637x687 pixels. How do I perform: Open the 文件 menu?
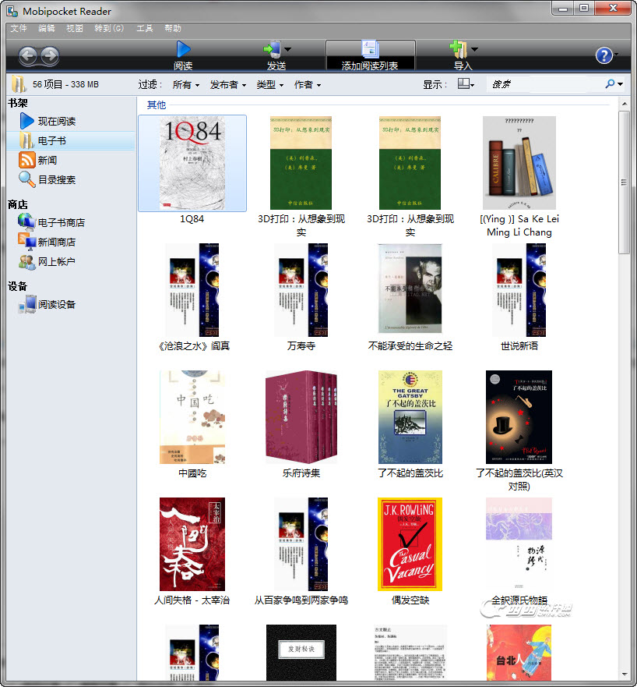pos(19,28)
